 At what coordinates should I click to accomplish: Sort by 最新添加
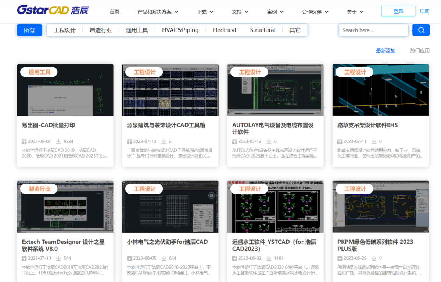tap(386, 51)
